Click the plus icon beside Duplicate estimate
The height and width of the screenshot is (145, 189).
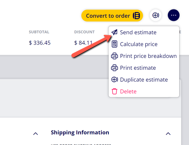point(114,80)
